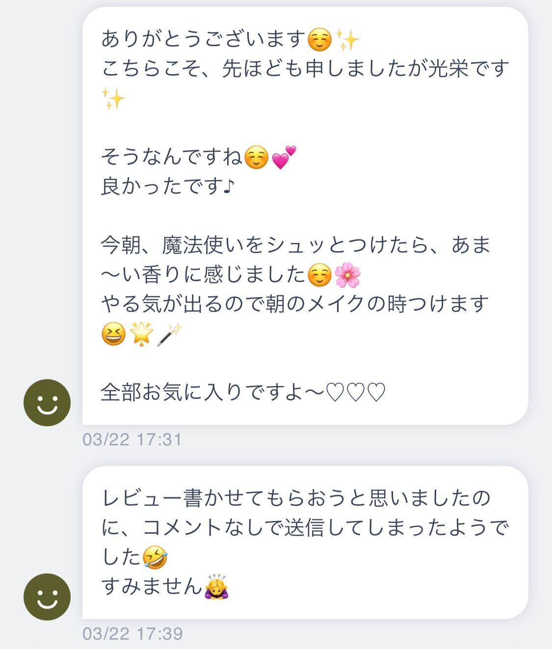This screenshot has width=552, height=649.
Task: Tap the rolling-laughing emoji after した
Action: tap(155, 557)
